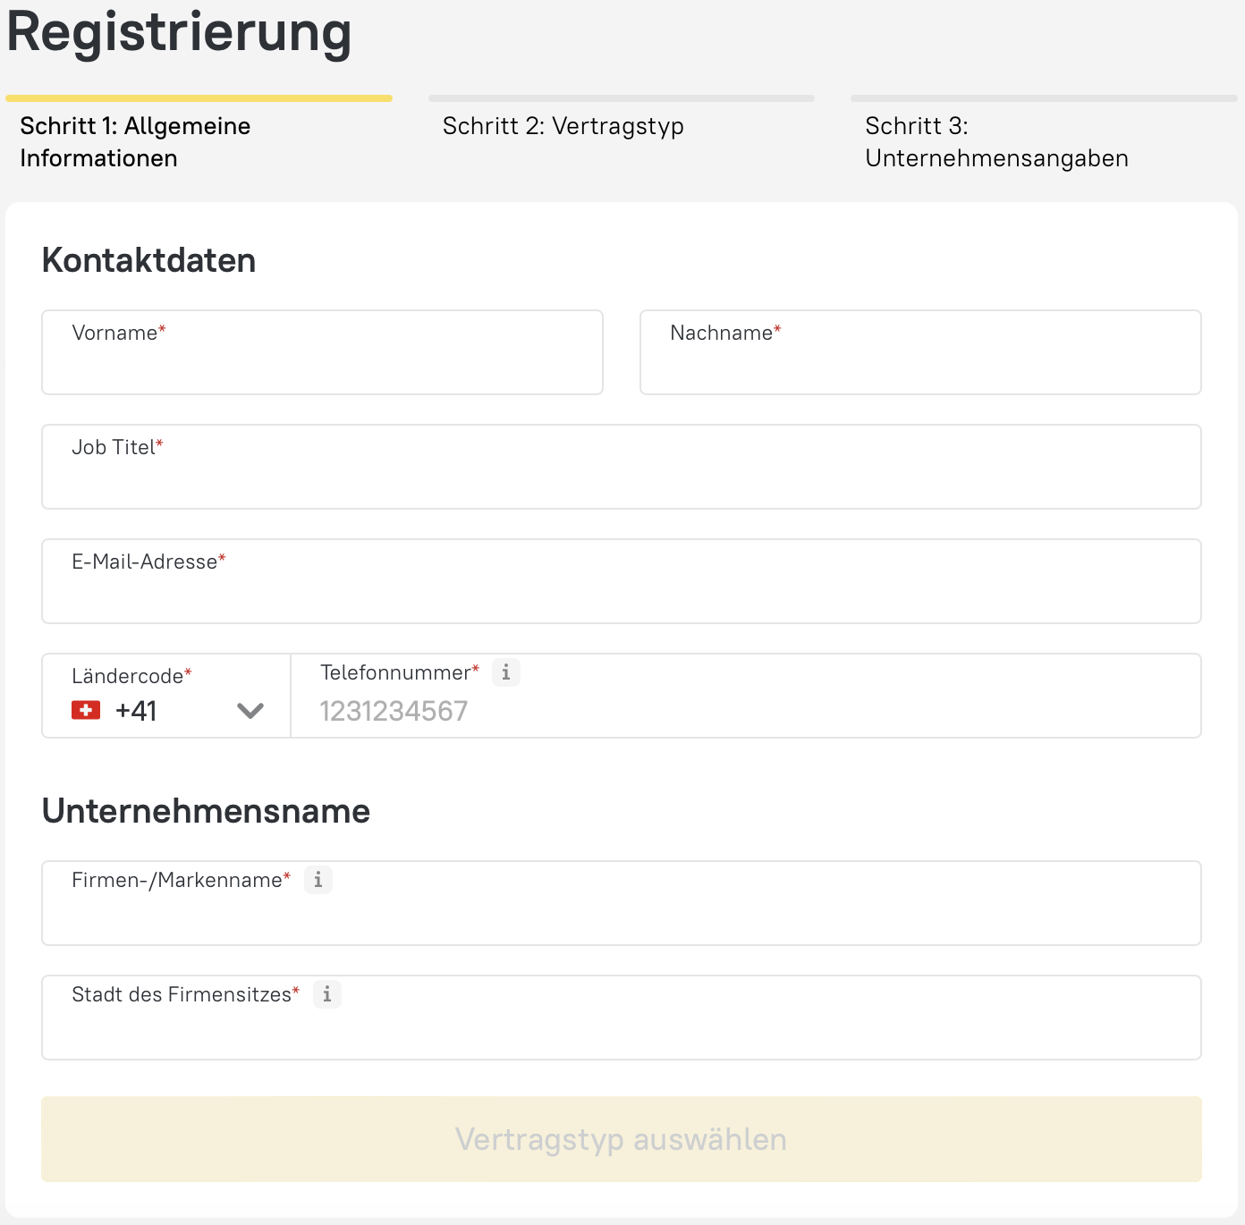Select Schritt 1: Allgemeine Informationen step
Viewport: 1245px width, 1225px height.
tap(135, 142)
